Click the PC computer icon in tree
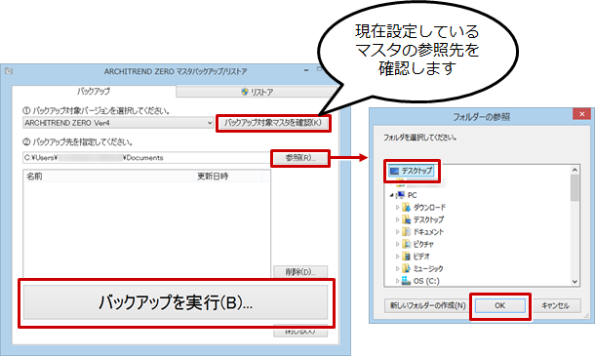 point(400,195)
